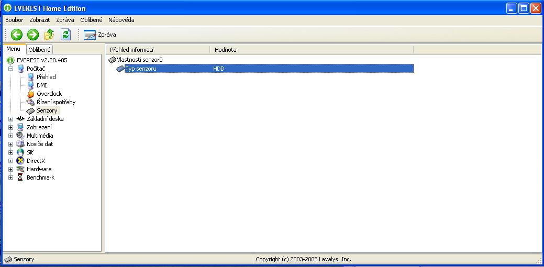544x267 pixels.
Task: Expand the DirectX tree node
Action: [11, 161]
